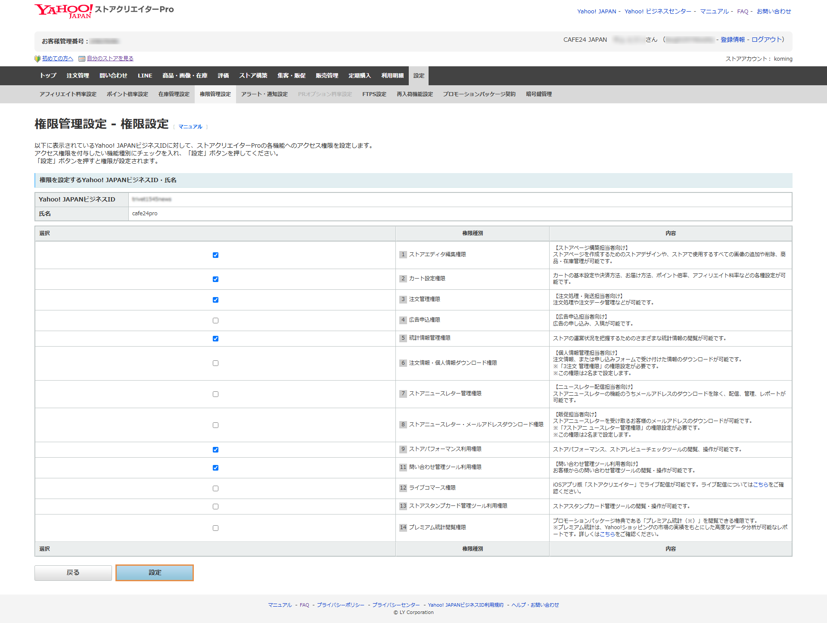Screen dimensions: 827x623
Task: Open the 注文管理 menu
Action: pos(78,75)
